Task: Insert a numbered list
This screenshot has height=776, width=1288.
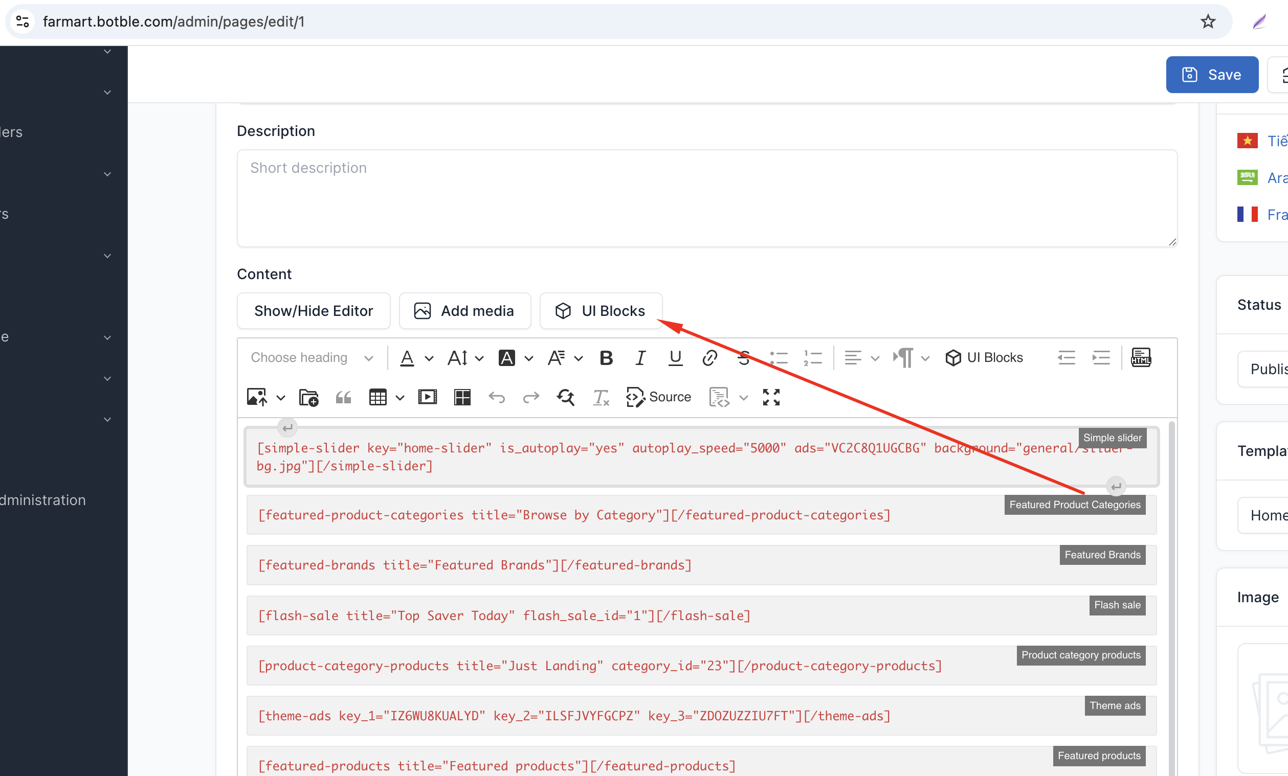Action: [813, 358]
